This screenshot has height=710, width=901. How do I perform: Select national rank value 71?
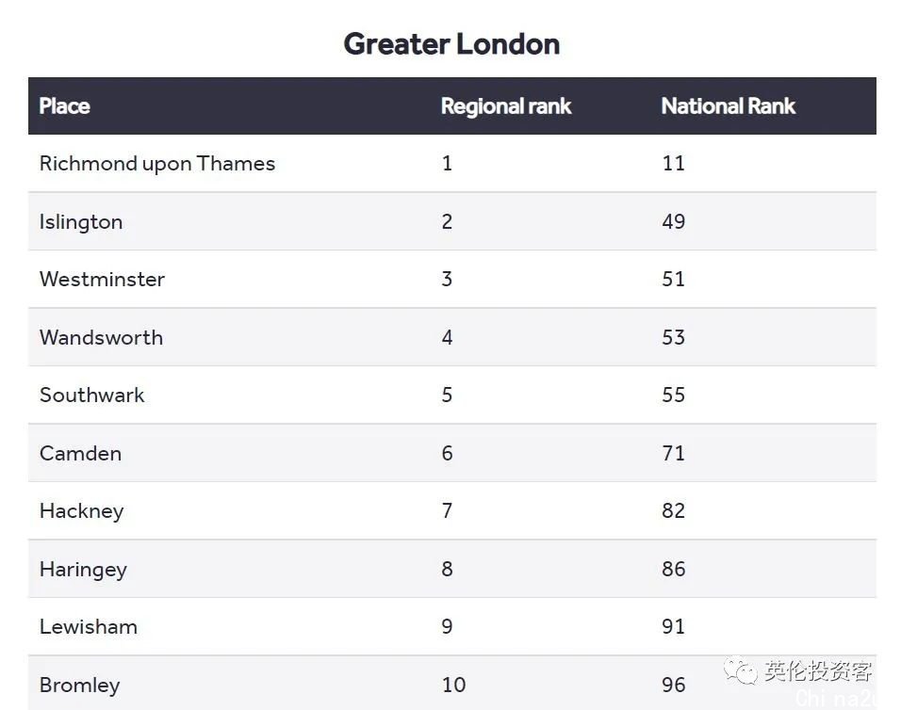674,454
